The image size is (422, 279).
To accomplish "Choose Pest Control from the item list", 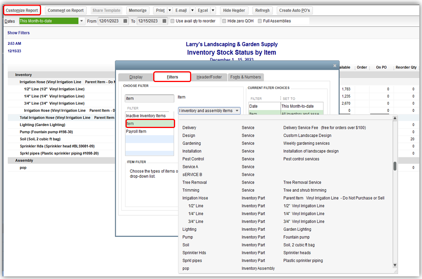I will pyautogui.click(x=285, y=159).
